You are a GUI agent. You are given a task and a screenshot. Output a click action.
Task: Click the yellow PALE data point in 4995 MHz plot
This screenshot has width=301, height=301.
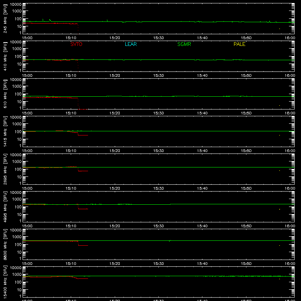280,209
